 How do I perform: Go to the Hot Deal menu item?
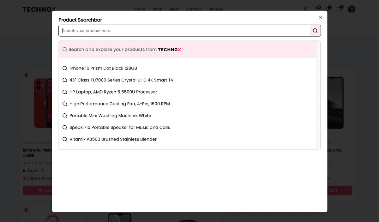[216, 9]
